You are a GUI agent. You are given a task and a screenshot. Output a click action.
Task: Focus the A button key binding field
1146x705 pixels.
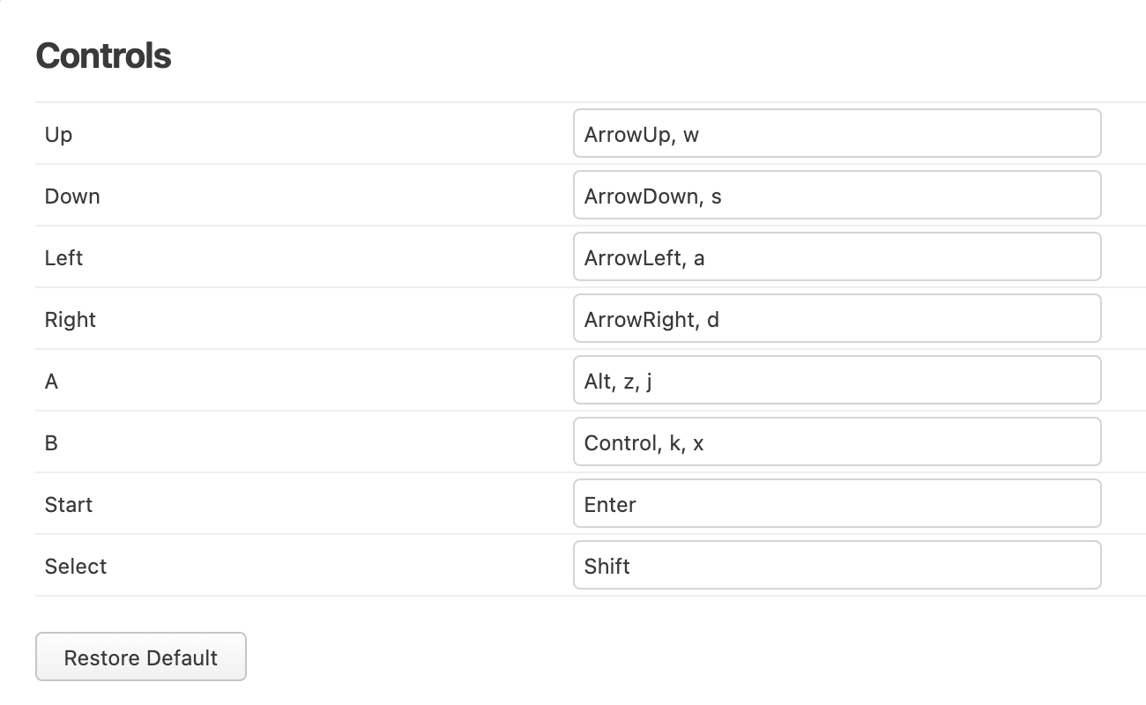837,381
